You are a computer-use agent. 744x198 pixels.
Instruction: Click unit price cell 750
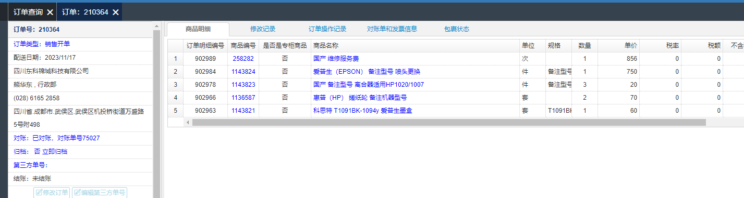[x=618, y=72]
